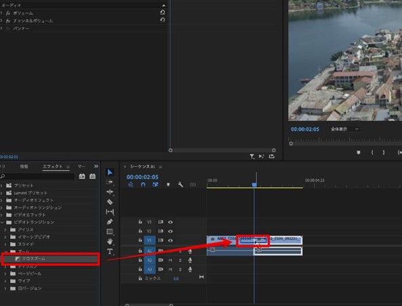Screen dimensions: 402x306
Task: Toggle lock on V3 track
Action: point(140,222)
